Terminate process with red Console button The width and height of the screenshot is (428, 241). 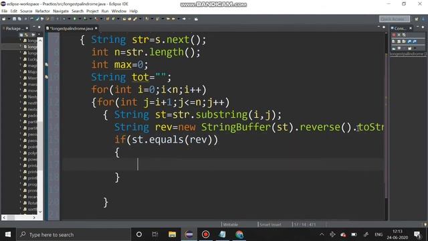394,35
